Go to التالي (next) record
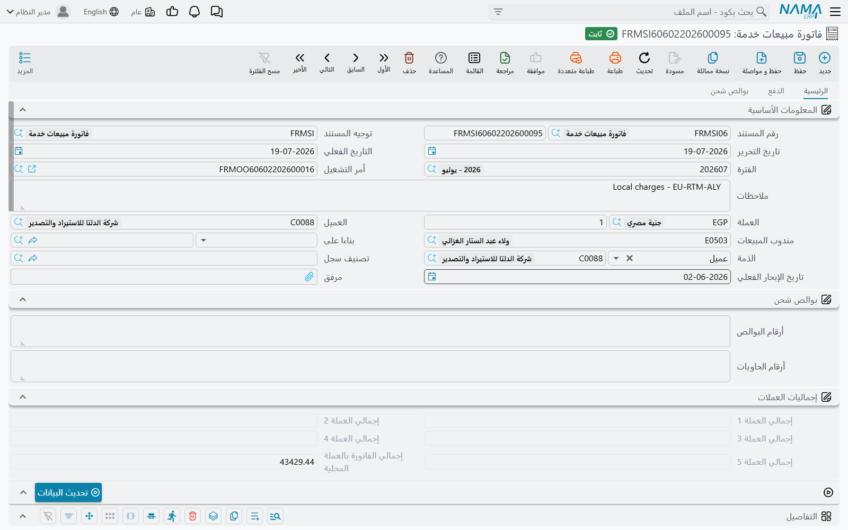848x530 pixels. point(327,58)
